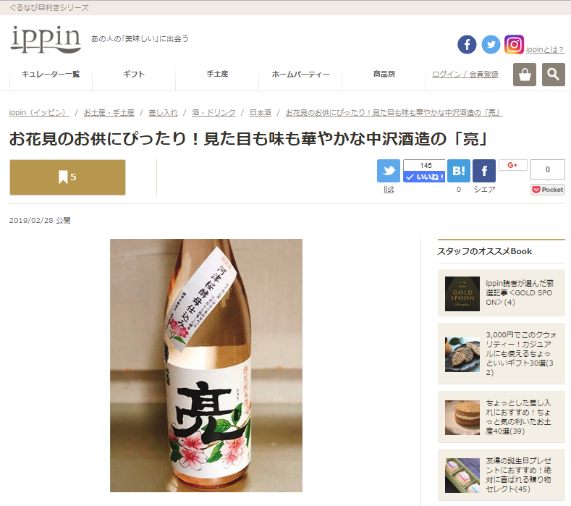Follow the ログイン / 会員登録 link
This screenshot has height=506, width=571.
pos(465,75)
